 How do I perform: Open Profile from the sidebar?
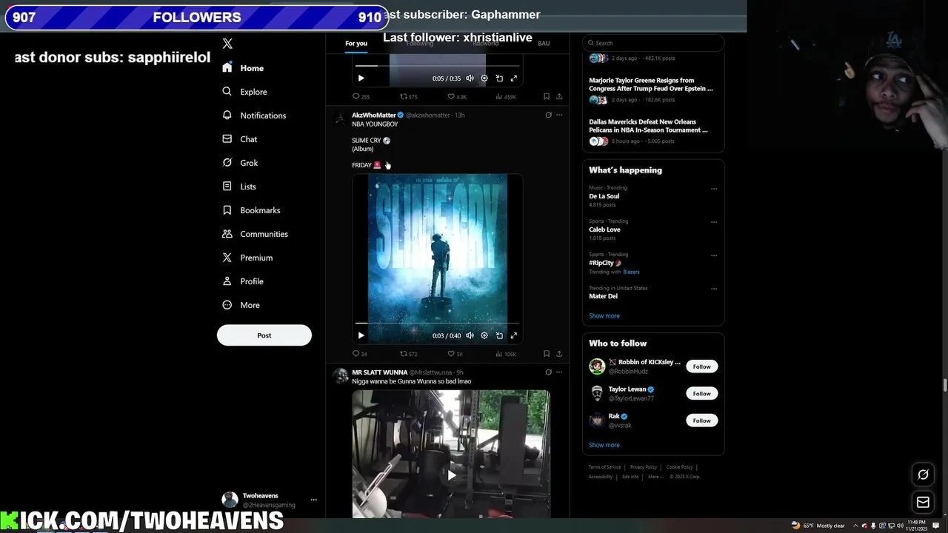pyautogui.click(x=242, y=281)
